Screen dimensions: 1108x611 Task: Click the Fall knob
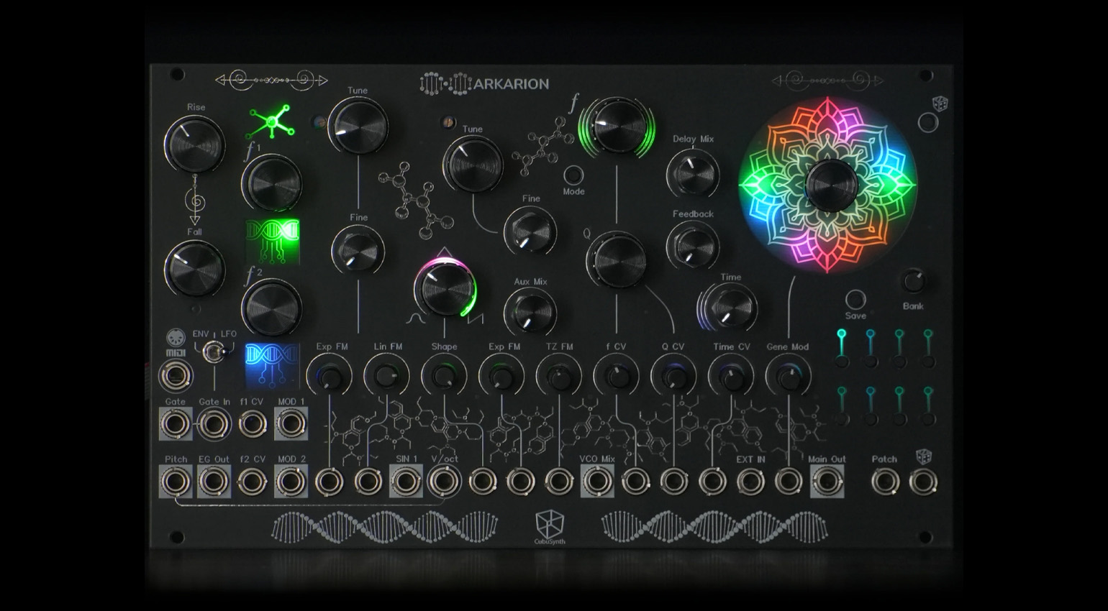(x=194, y=268)
